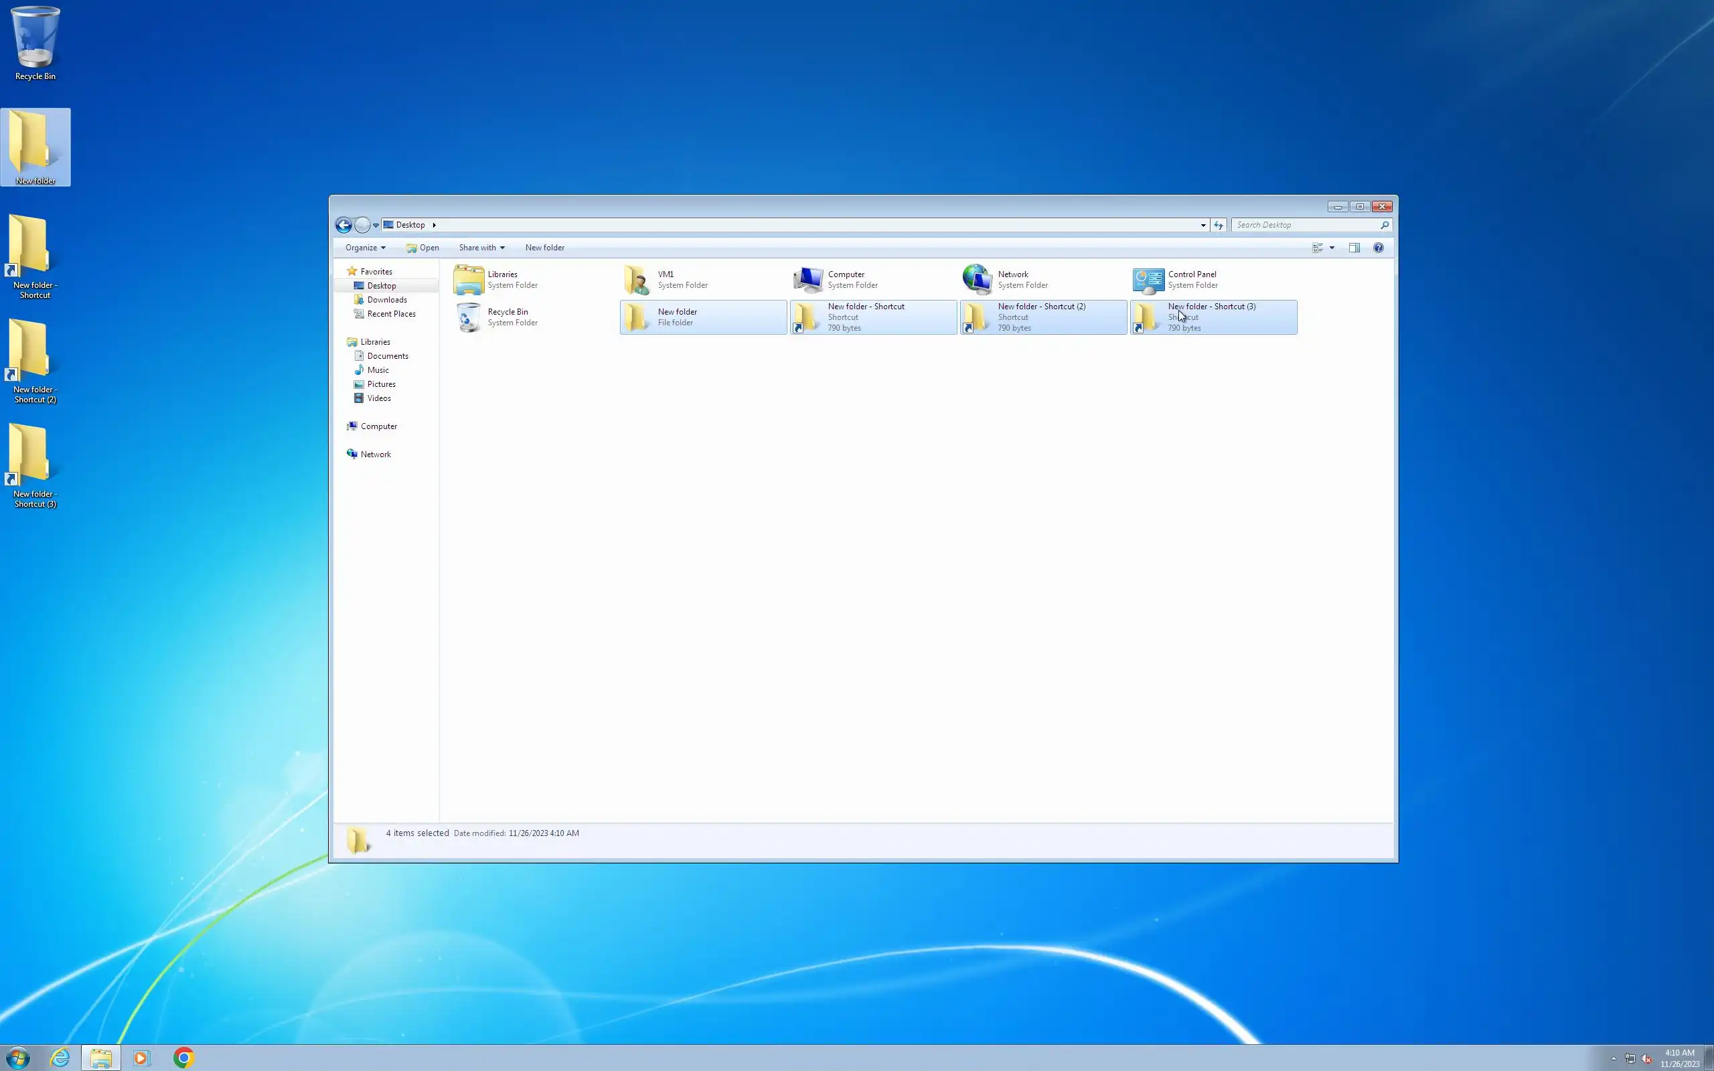Open the Control Panel system folder icon

coord(1148,280)
